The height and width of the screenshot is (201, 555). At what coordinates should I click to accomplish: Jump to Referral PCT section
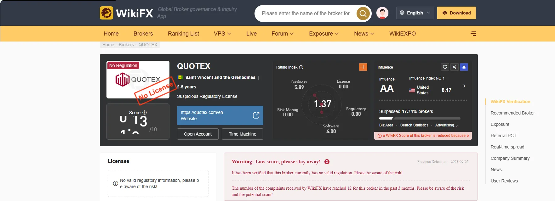click(503, 136)
